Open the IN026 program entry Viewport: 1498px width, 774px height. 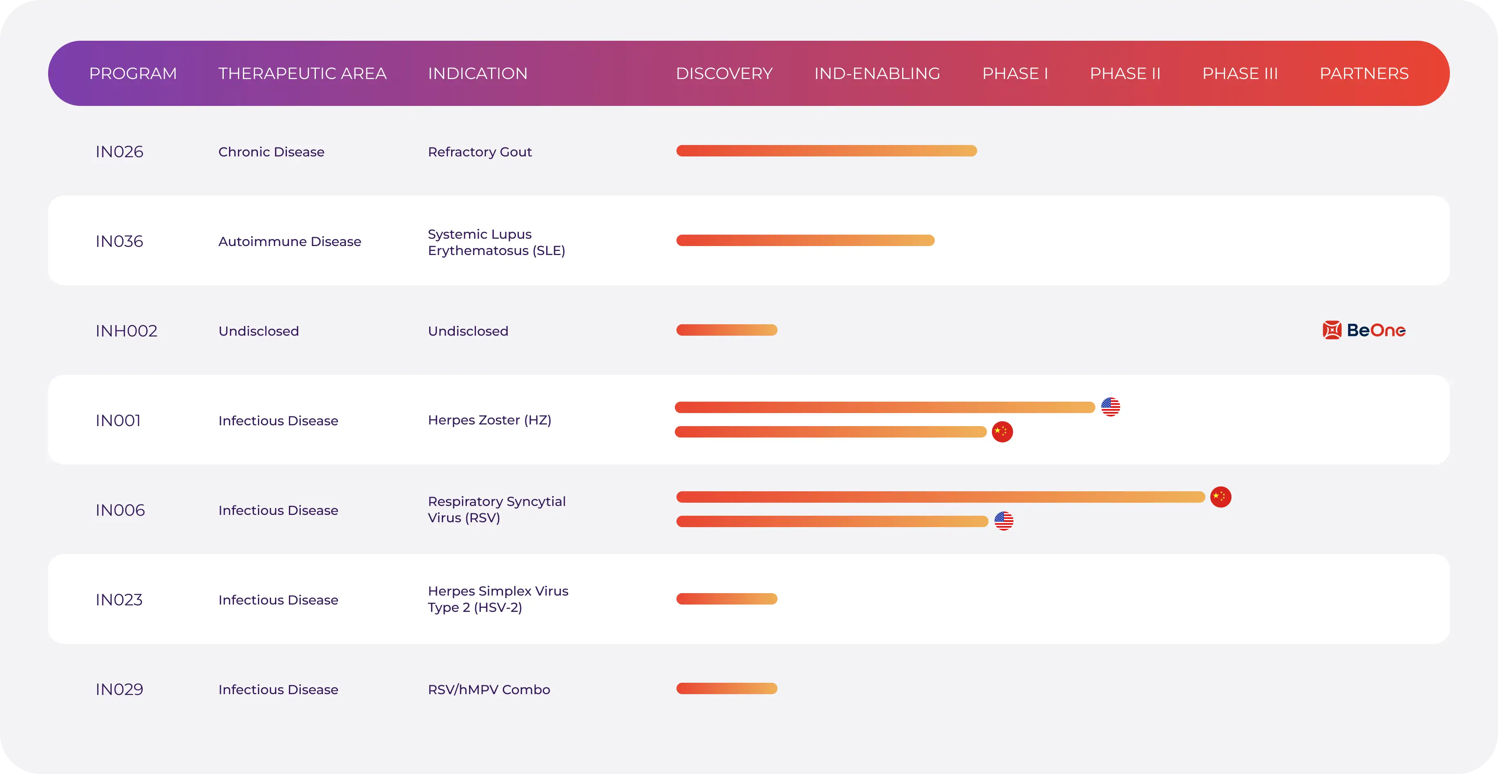119,152
